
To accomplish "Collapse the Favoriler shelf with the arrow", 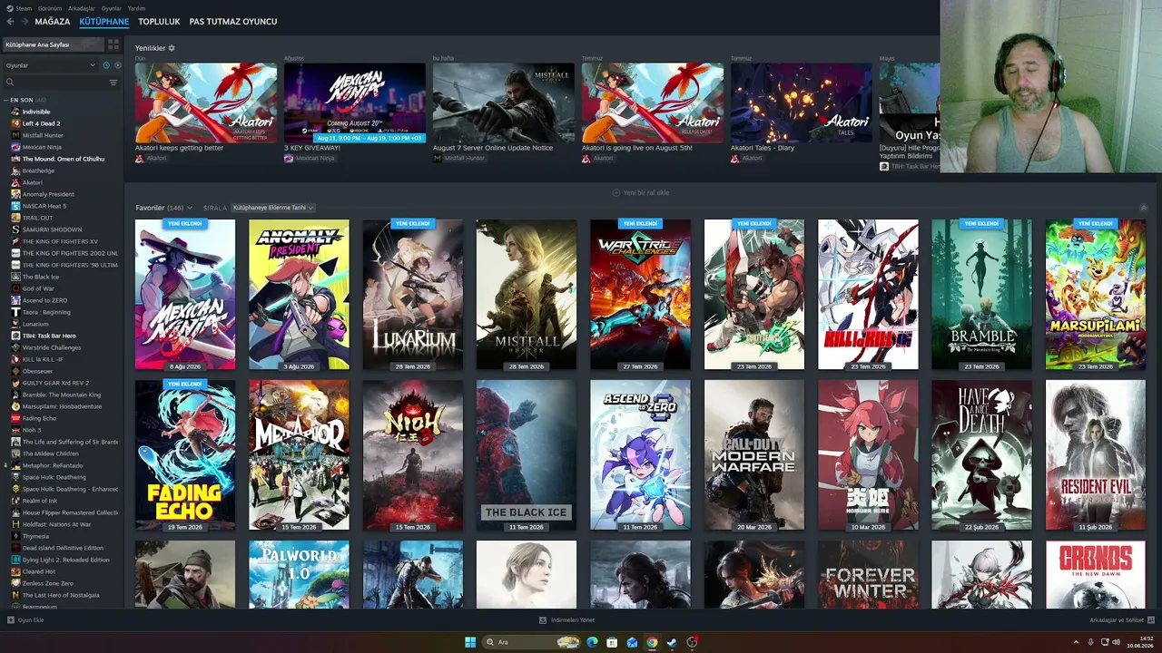I will tap(1144, 208).
